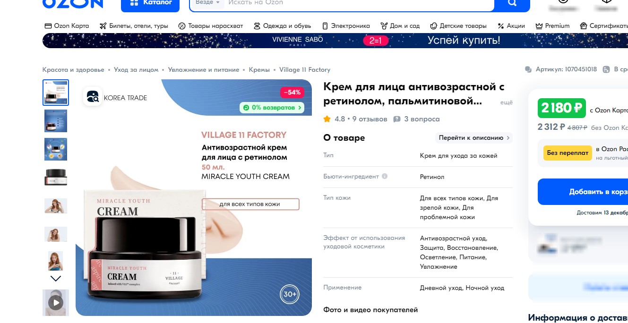628x323 pixels.
Task: Click the star rating 4.8
Action: [x=334, y=119]
